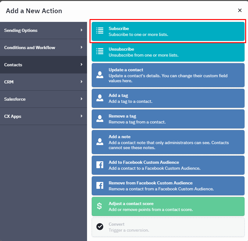This screenshot has width=248, height=241.
Task: Click the person icon beside Remove a tag
Action: pyautogui.click(x=100, y=118)
